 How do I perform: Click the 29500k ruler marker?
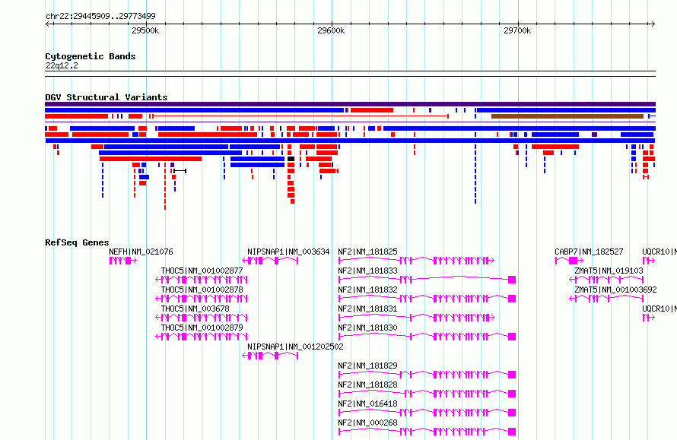pyautogui.click(x=145, y=30)
